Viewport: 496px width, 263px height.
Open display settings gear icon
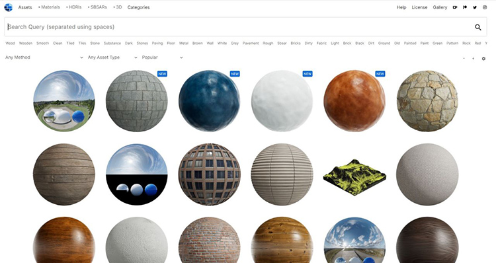483,58
